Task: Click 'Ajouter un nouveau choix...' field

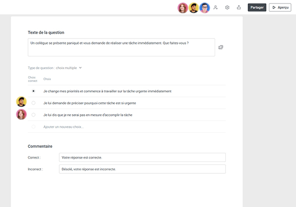Action: tap(64, 127)
